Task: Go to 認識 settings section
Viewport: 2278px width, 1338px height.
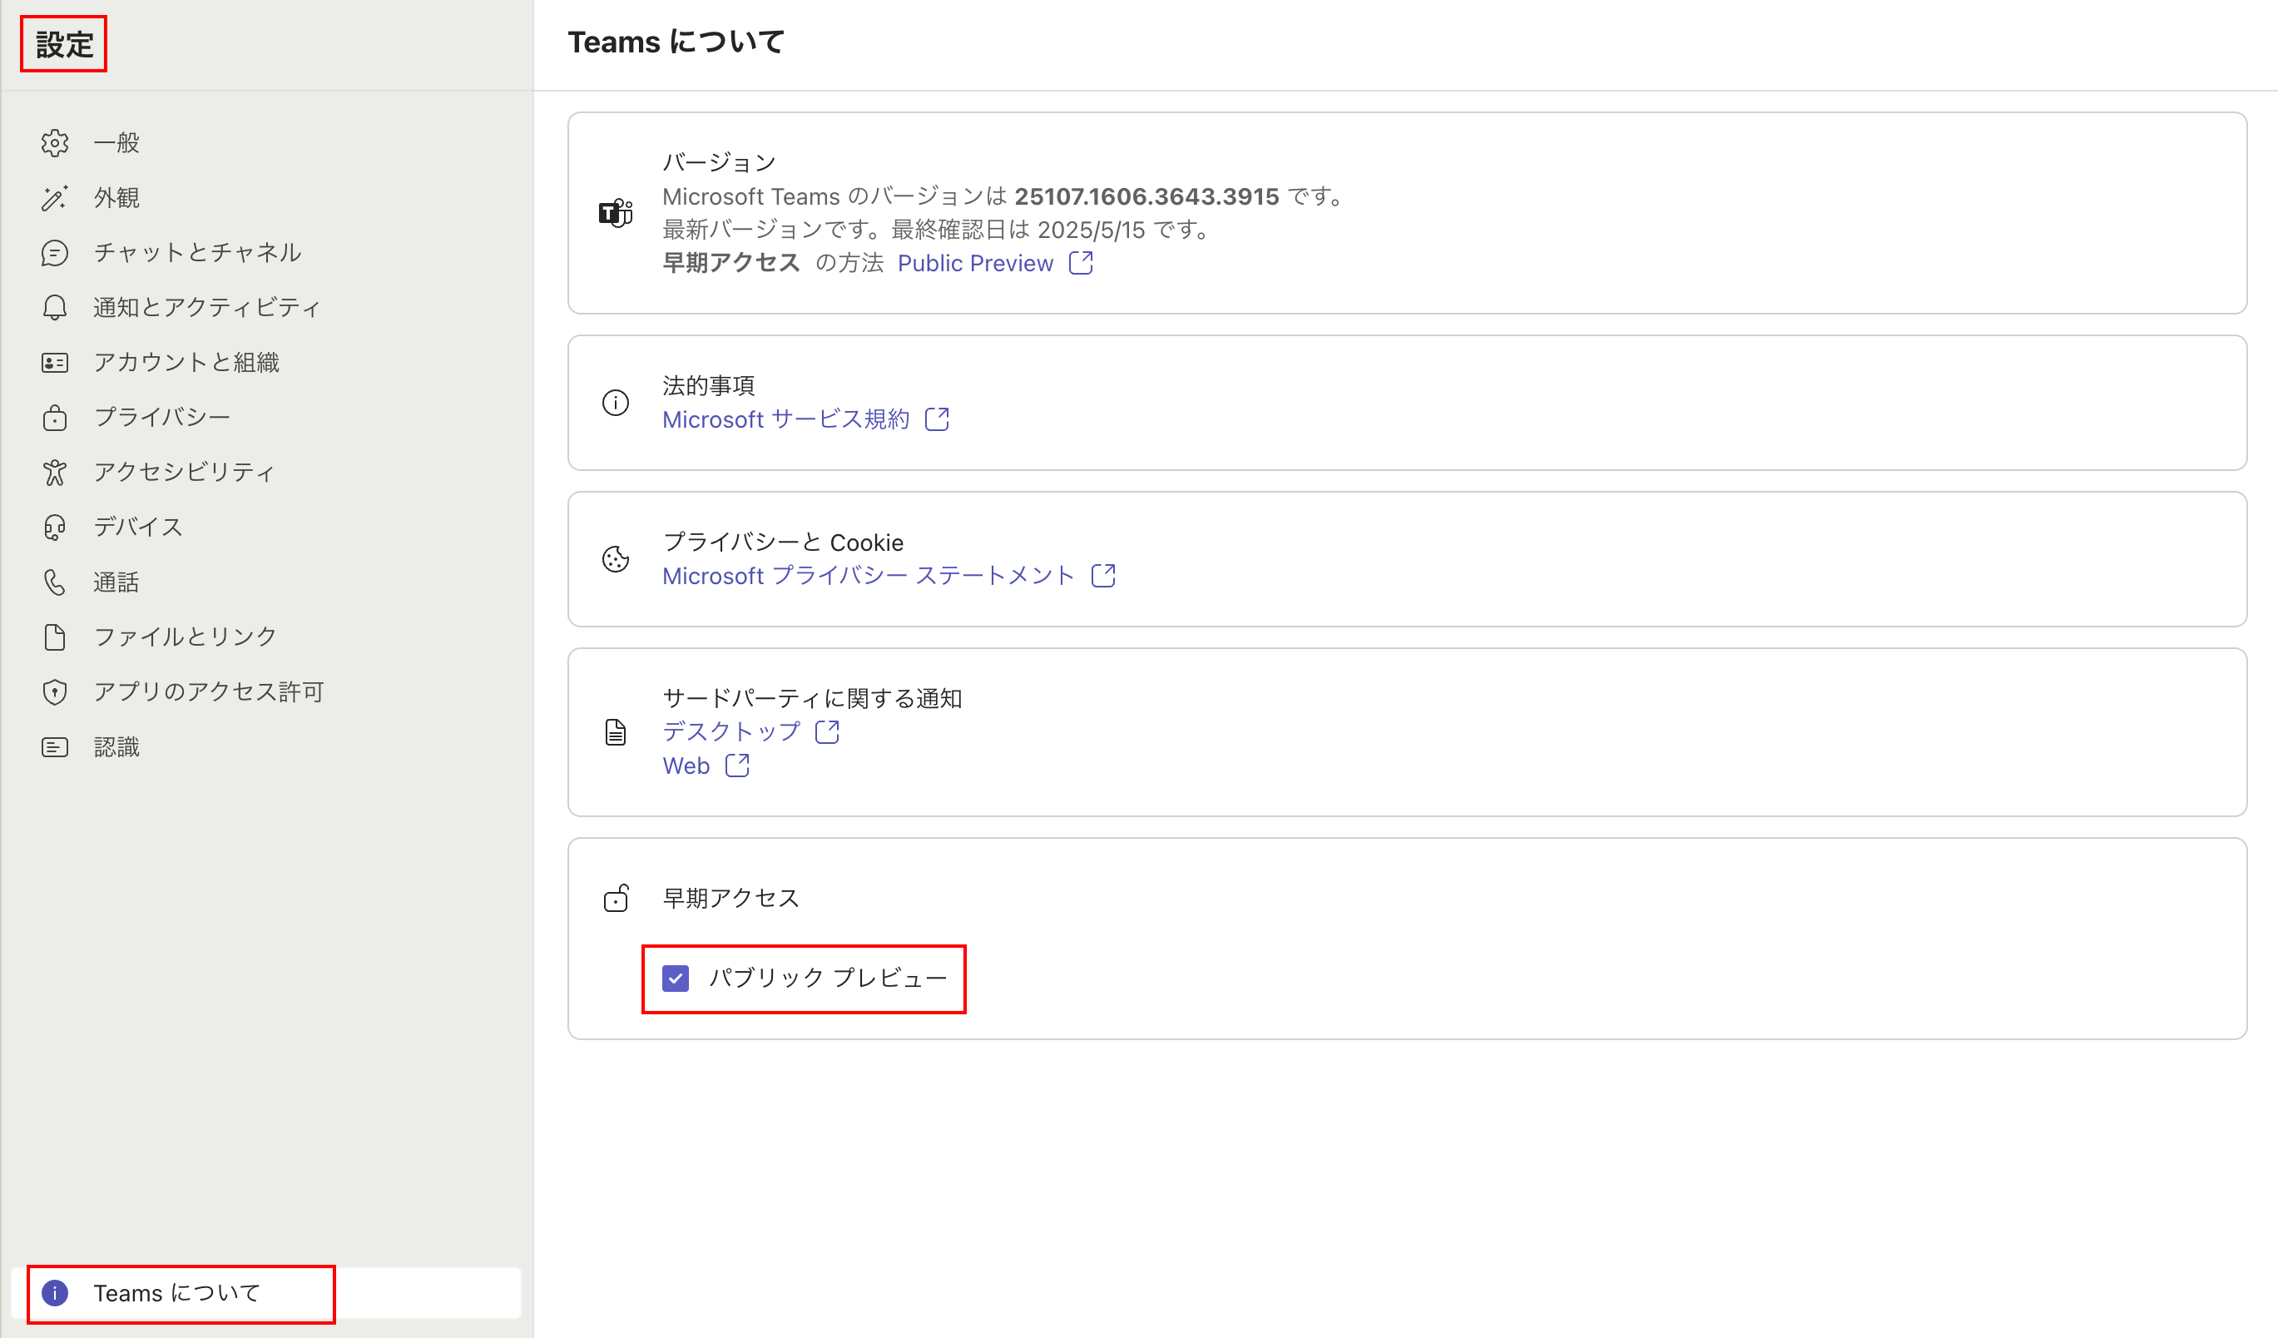Action: click(267, 748)
